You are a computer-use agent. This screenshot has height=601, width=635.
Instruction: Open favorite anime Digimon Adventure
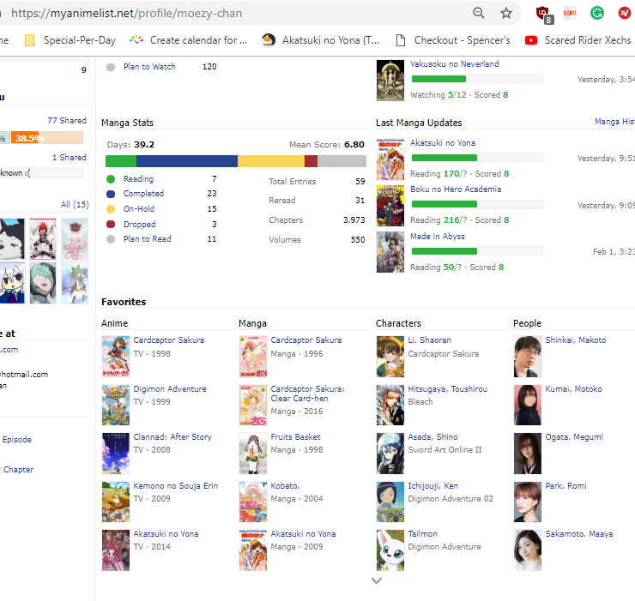click(170, 389)
